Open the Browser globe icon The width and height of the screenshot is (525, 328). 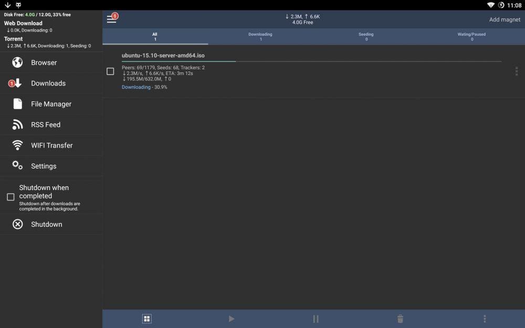pyautogui.click(x=17, y=62)
